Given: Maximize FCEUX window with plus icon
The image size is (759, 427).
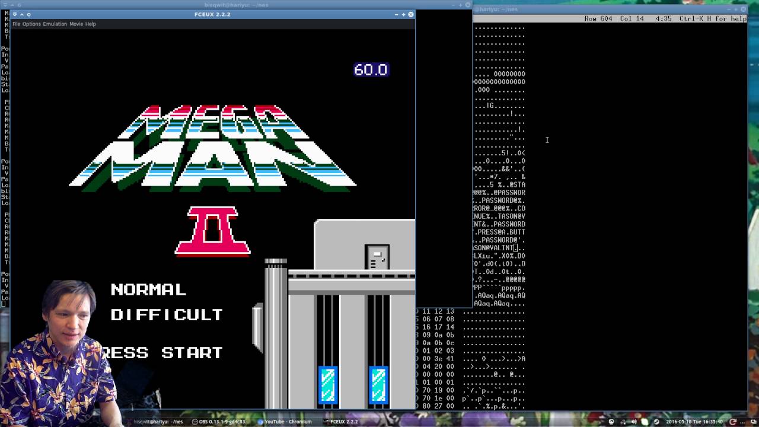Looking at the screenshot, I should pyautogui.click(x=403, y=14).
